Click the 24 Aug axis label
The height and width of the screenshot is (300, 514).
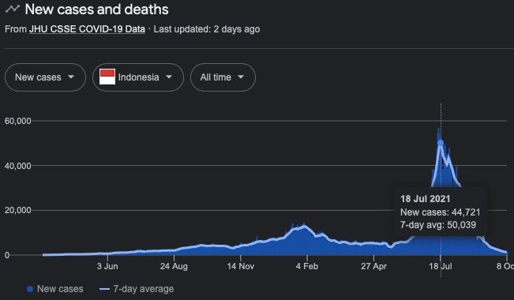pos(174,266)
